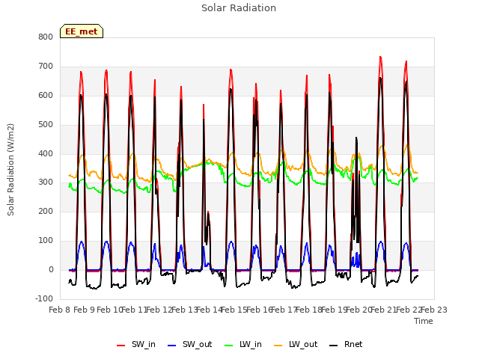Toggle the SW_out legend label
The image size is (479, 359).
point(198,344)
